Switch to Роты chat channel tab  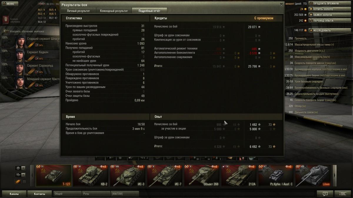tap(96, 194)
